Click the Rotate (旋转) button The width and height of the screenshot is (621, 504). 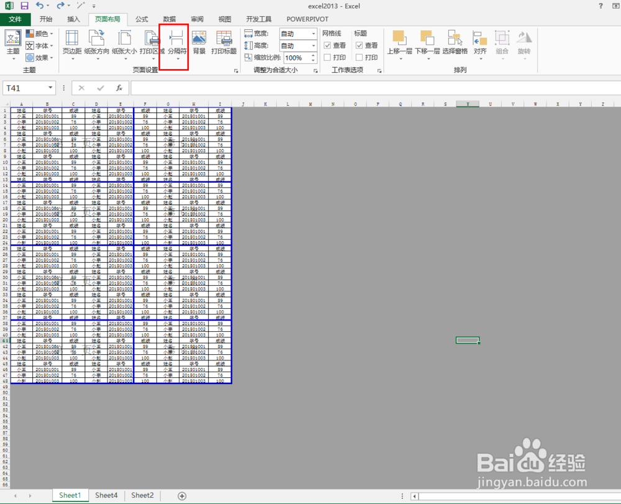coord(524,45)
